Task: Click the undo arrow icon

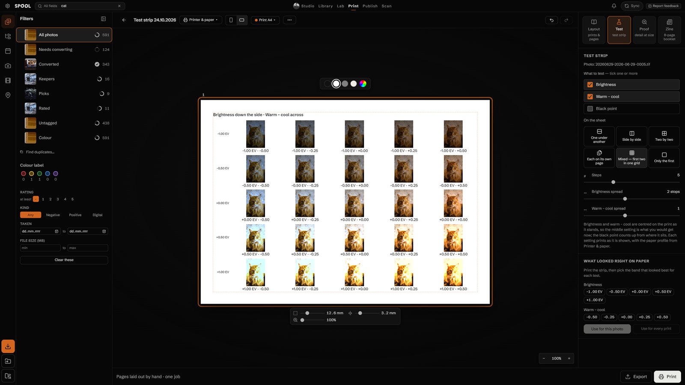Action: tap(551, 20)
